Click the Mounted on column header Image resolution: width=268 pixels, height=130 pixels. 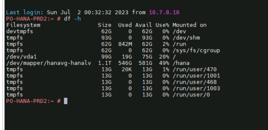pos(190,25)
